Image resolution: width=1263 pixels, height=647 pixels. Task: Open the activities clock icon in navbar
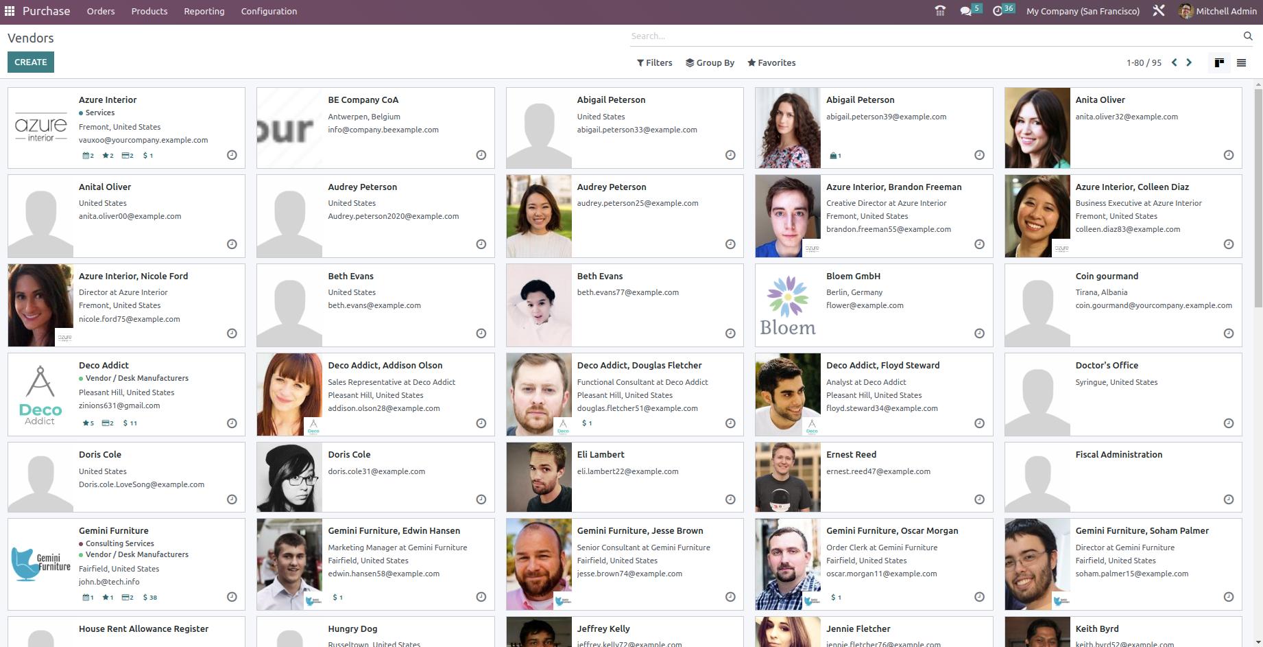coord(998,11)
